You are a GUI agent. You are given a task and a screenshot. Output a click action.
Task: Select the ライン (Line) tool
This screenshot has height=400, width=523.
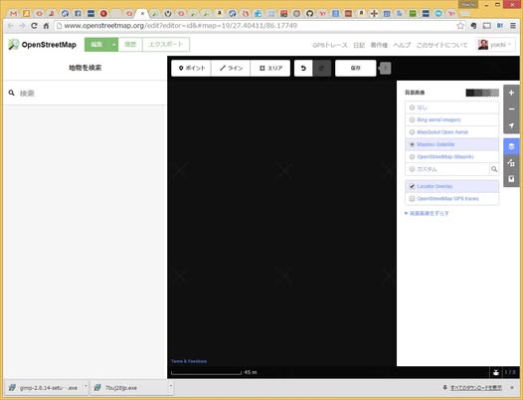point(231,68)
